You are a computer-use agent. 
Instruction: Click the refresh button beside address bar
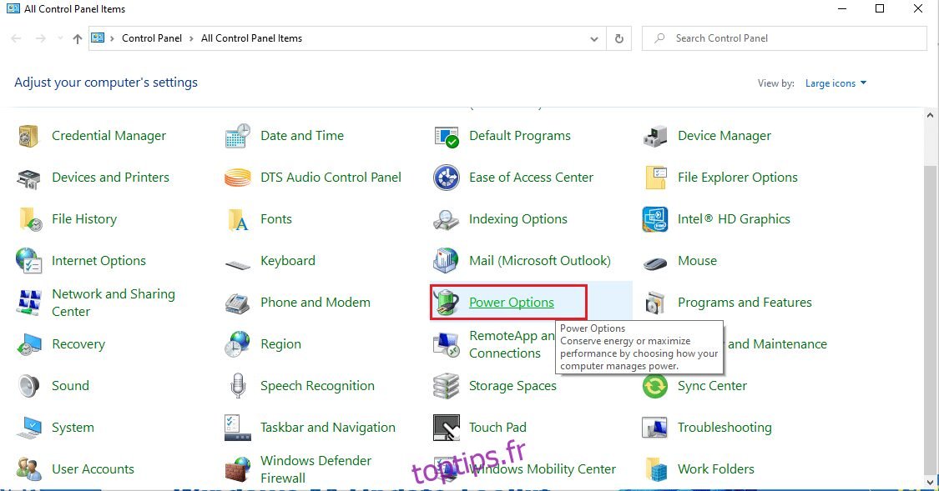618,38
